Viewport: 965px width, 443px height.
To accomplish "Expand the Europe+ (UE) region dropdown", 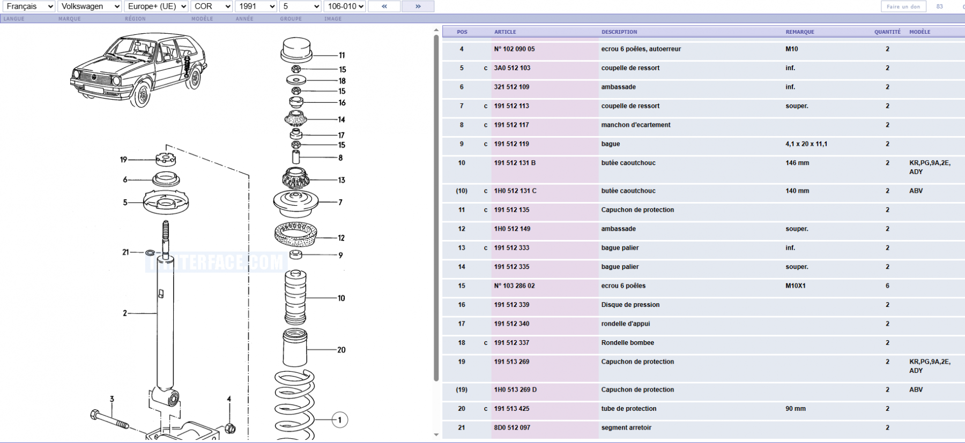I will click(156, 6).
